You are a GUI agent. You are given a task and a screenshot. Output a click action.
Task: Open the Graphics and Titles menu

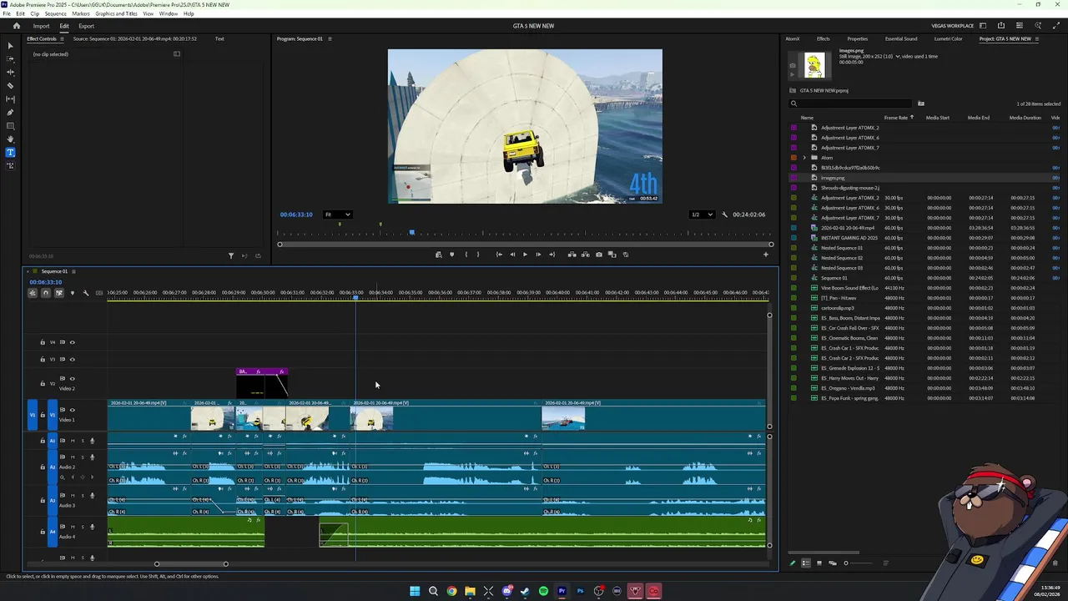(116, 14)
